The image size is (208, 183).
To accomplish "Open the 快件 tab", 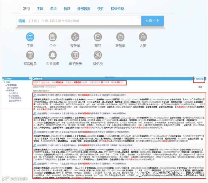I will [x=101, y=9].
